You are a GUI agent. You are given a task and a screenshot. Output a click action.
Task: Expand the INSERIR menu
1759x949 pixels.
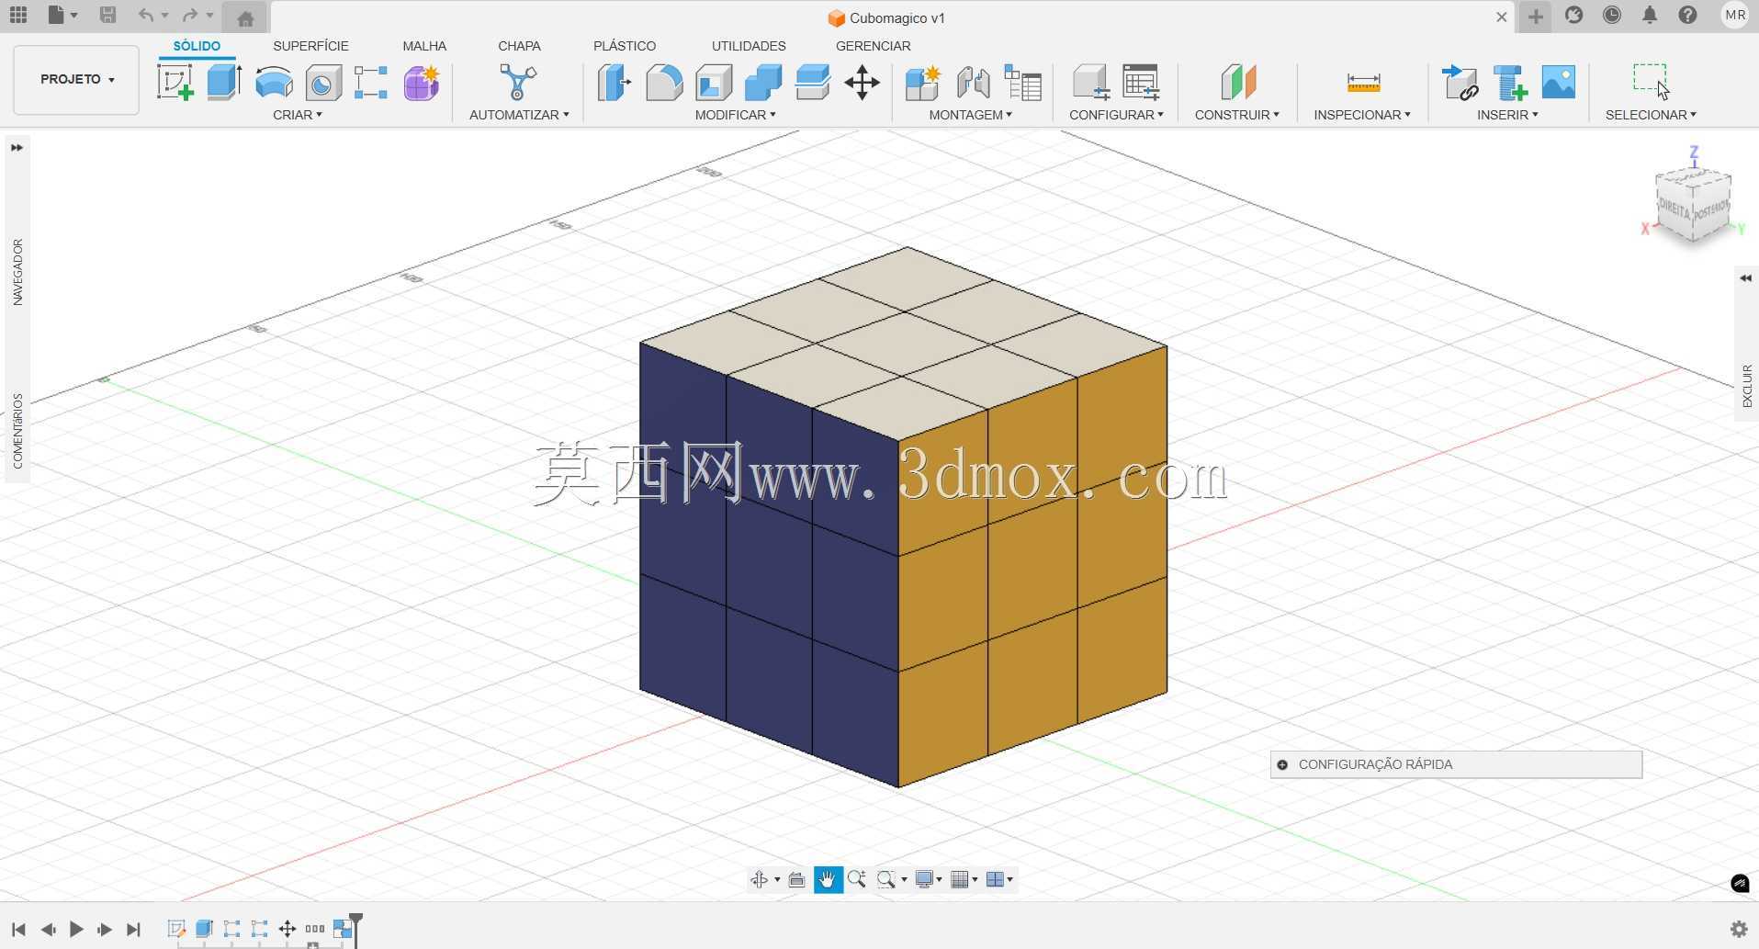[x=1507, y=115]
